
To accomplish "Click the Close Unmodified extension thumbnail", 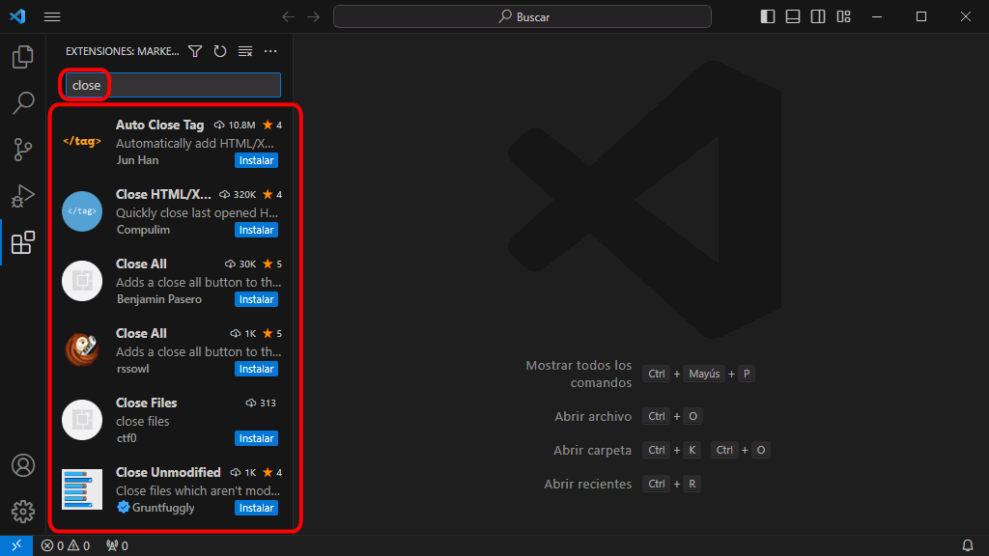I will click(x=82, y=489).
